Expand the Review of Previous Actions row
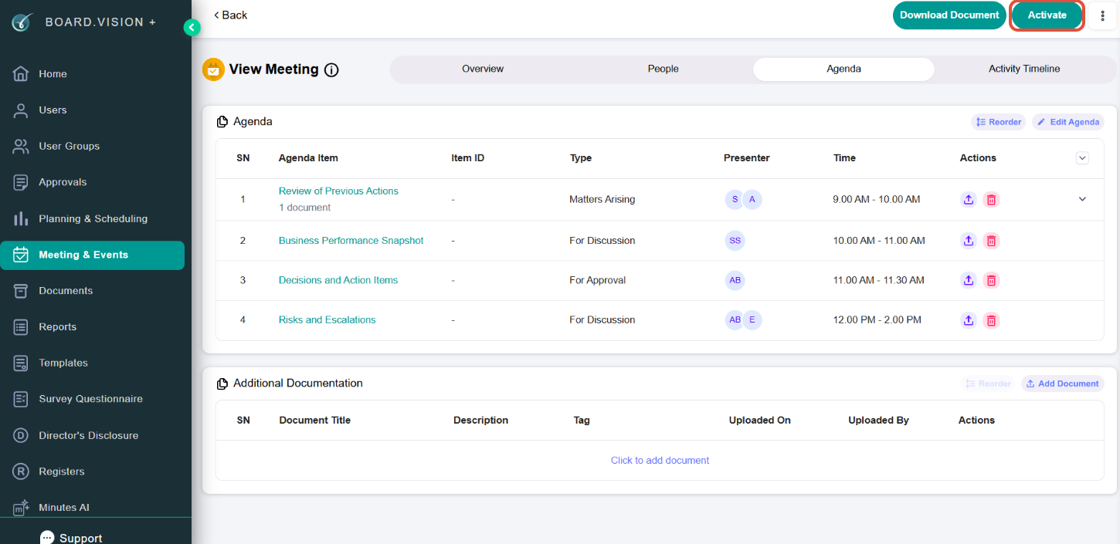Viewport: 1120px width, 544px height. pyautogui.click(x=1082, y=199)
